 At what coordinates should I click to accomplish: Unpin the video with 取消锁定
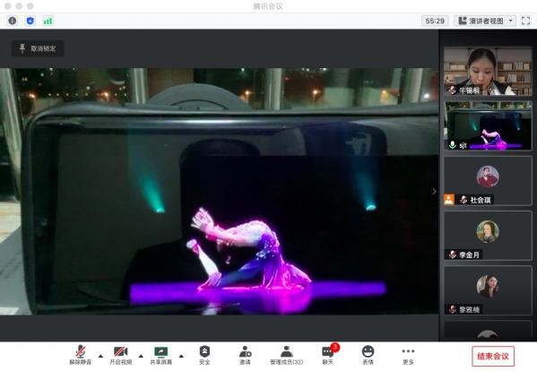pos(38,48)
